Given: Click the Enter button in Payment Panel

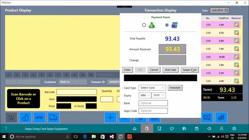Looking at the screenshot, I should 127,70.
